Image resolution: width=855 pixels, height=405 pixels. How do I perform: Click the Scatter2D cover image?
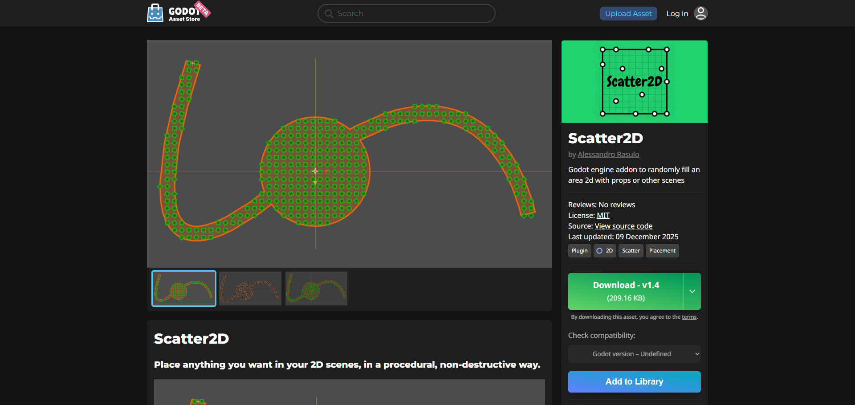point(634,81)
